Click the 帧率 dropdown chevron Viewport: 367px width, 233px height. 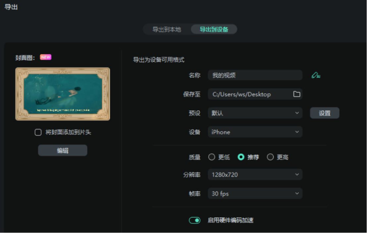[297, 193]
